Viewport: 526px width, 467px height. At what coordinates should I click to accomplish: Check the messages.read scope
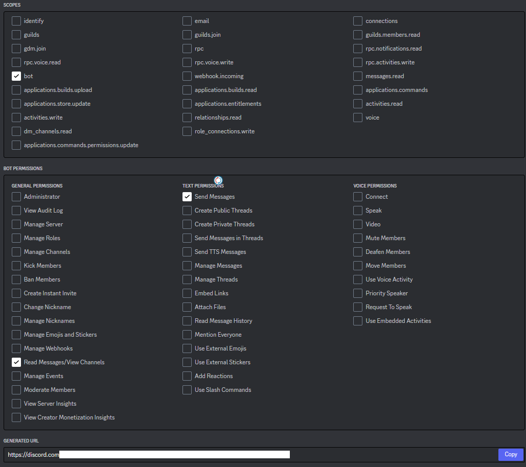pyautogui.click(x=358, y=76)
